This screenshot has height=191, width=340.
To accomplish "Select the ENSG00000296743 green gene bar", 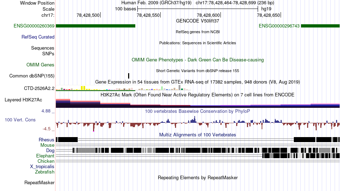I will pyautogui.click(x=320, y=26).
